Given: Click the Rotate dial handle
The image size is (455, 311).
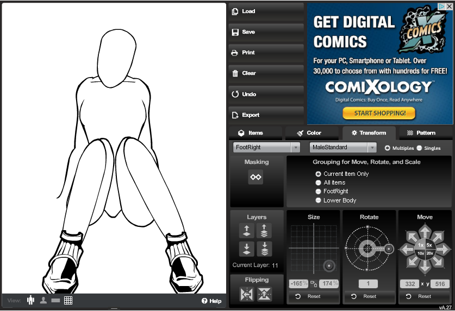Looking at the screenshot, I should coord(389,249).
